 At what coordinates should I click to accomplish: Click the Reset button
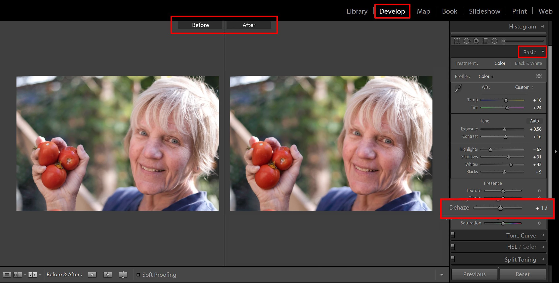(522, 274)
